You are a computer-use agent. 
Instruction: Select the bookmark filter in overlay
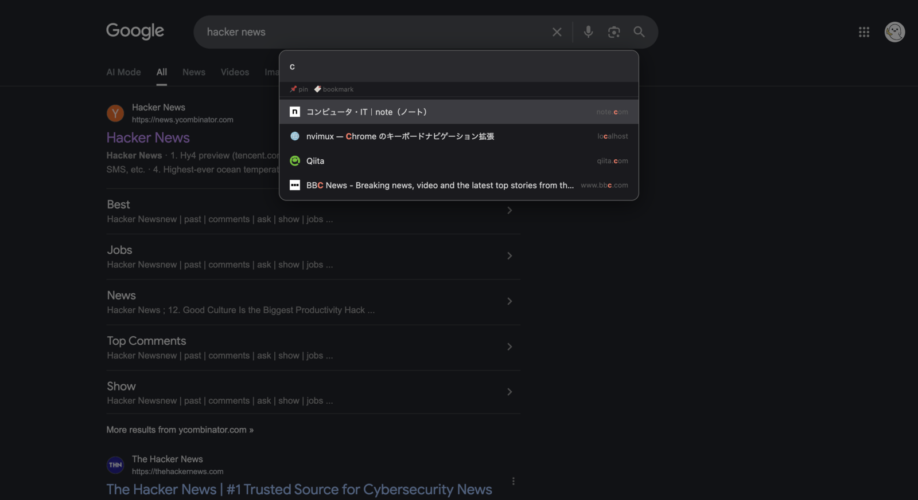(x=334, y=89)
